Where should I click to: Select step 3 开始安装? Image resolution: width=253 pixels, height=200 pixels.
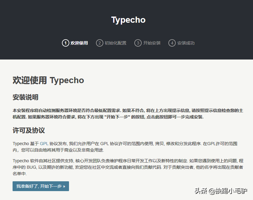(148, 43)
